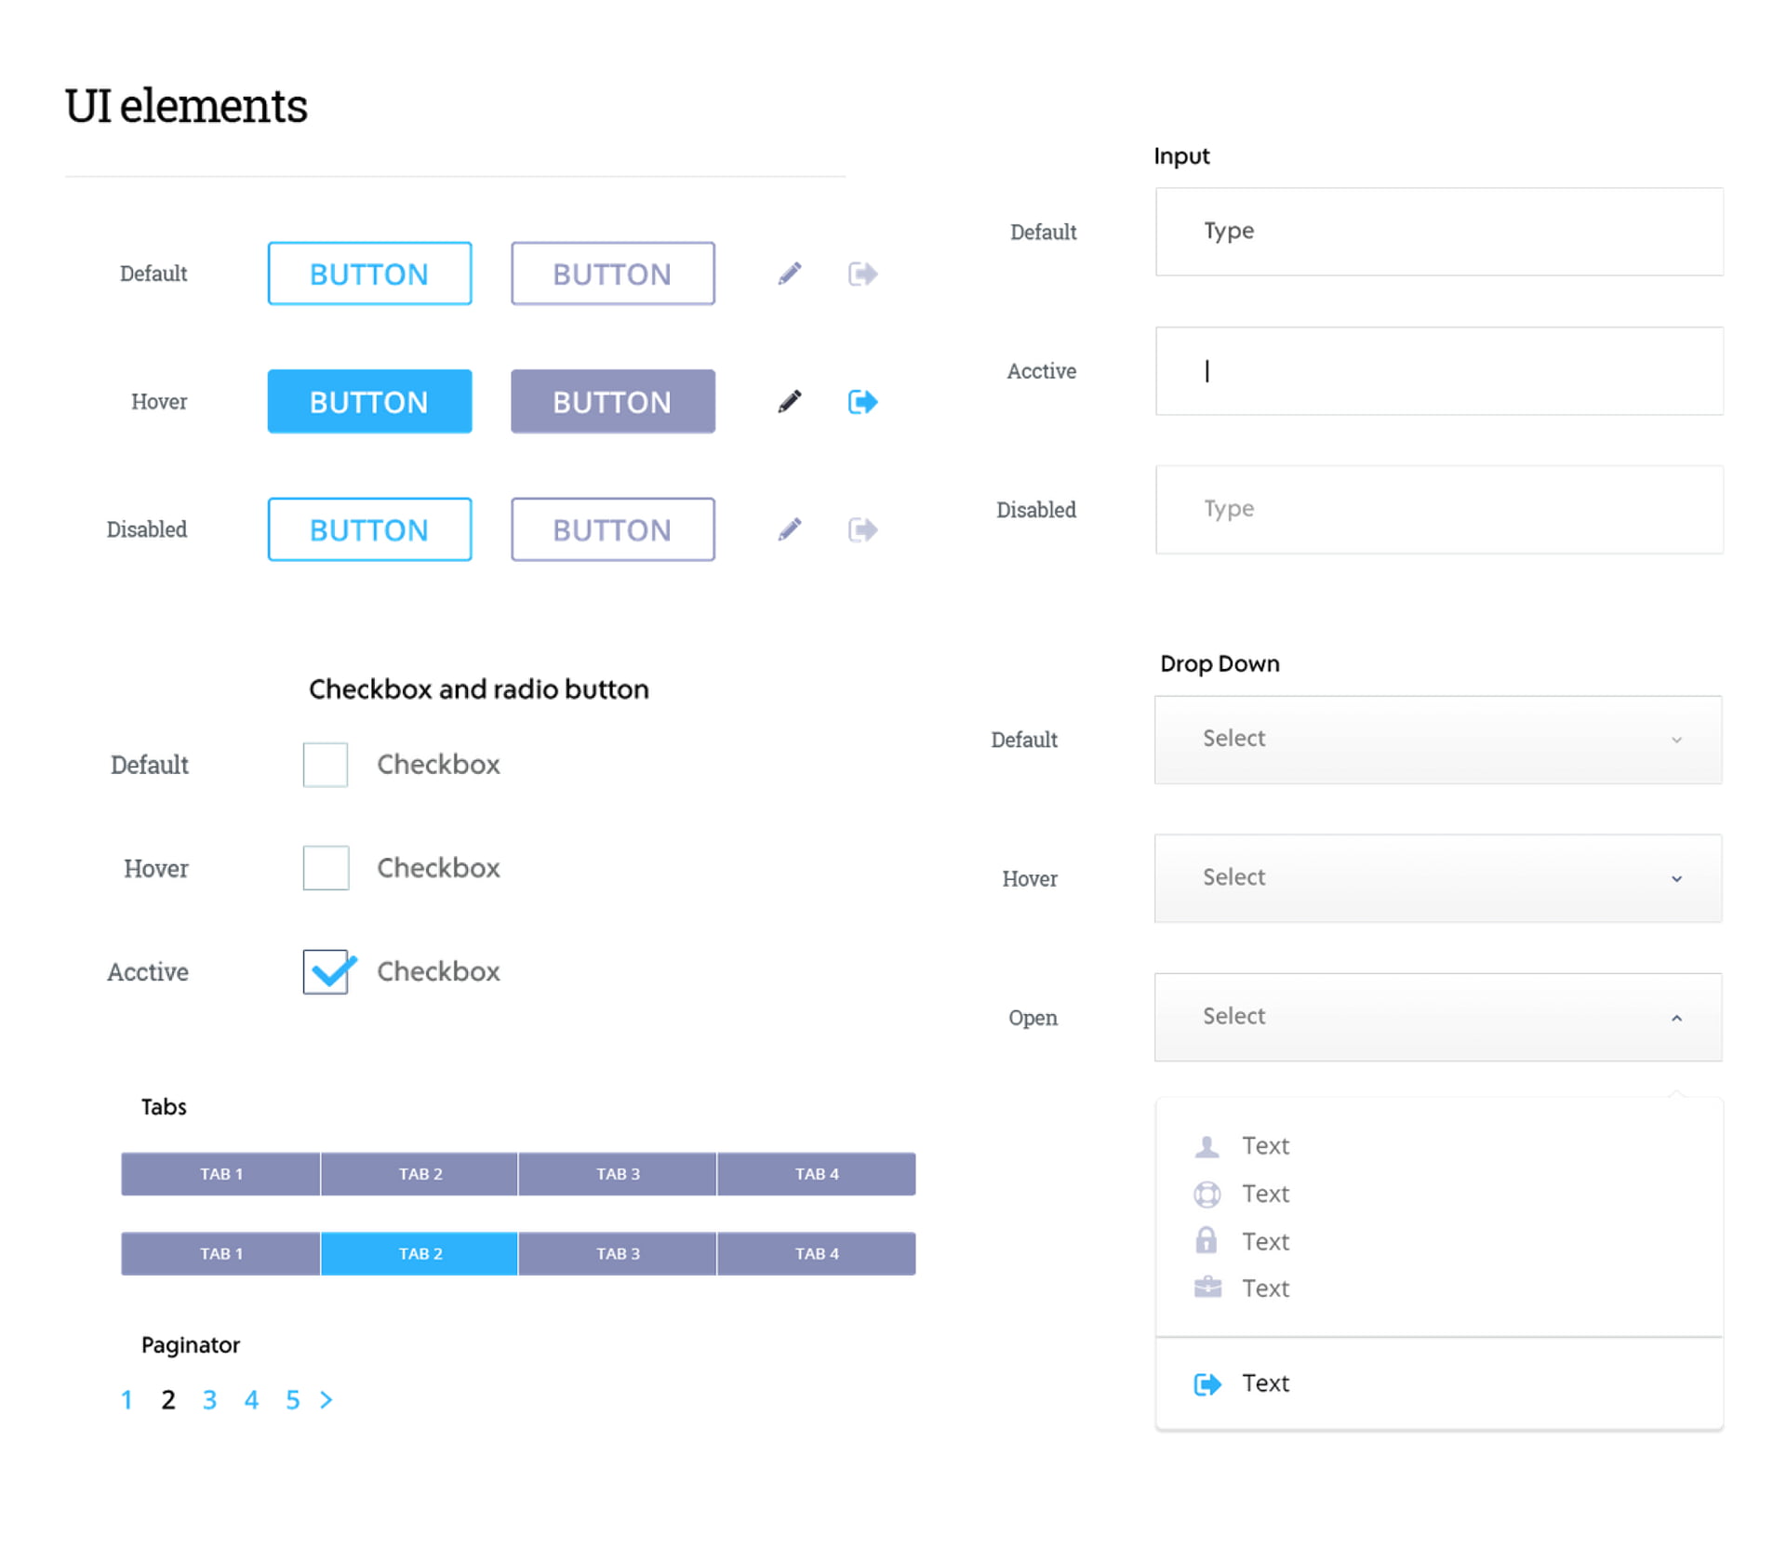Click the person icon in dropdown list
Viewport: 1786px width, 1549px height.
pyautogui.click(x=1206, y=1146)
